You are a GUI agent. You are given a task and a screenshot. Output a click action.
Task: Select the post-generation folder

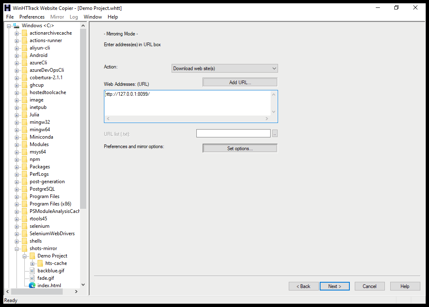tap(47, 182)
